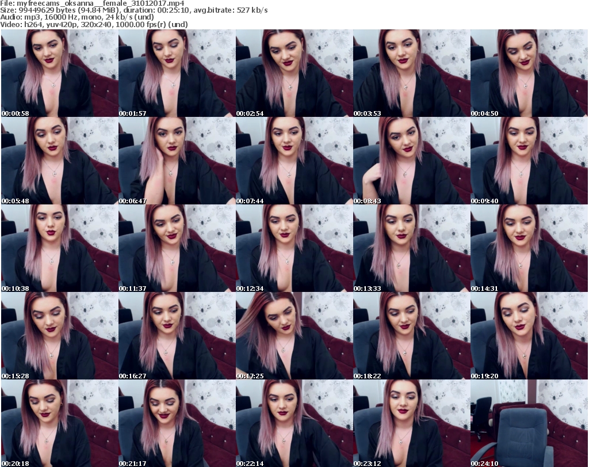Click the Video h264 info line
This screenshot has height=467, width=589.
click(94, 24)
